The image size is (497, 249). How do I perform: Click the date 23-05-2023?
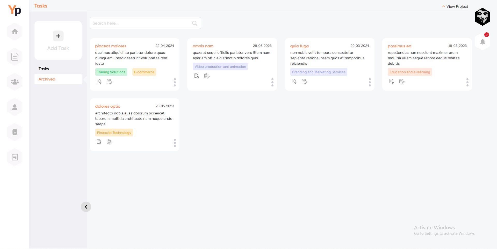pyautogui.click(x=165, y=106)
